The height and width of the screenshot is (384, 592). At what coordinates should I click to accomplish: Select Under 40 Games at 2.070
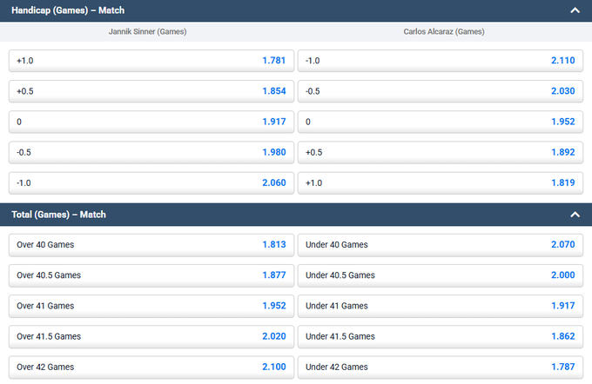pos(440,245)
